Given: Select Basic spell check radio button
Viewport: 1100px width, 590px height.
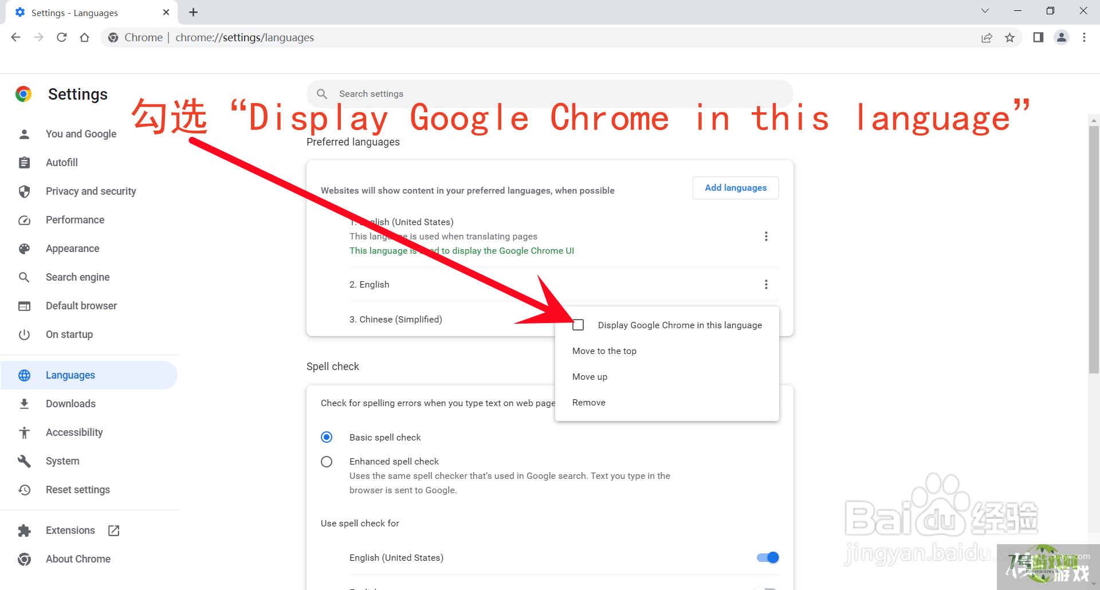Looking at the screenshot, I should [x=327, y=438].
